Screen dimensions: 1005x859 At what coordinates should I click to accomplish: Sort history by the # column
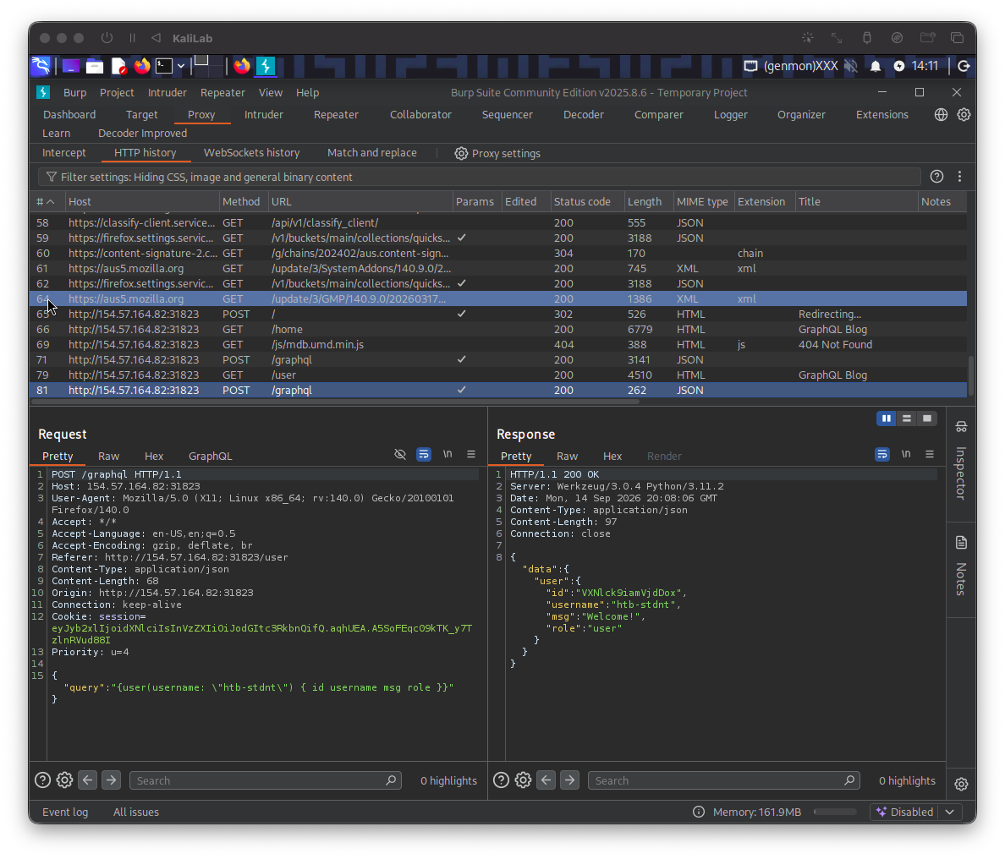tap(45, 201)
